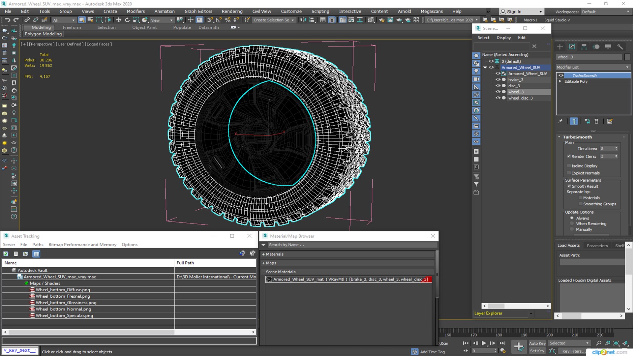Click Refresh icon in Asset Tracking

point(6,254)
